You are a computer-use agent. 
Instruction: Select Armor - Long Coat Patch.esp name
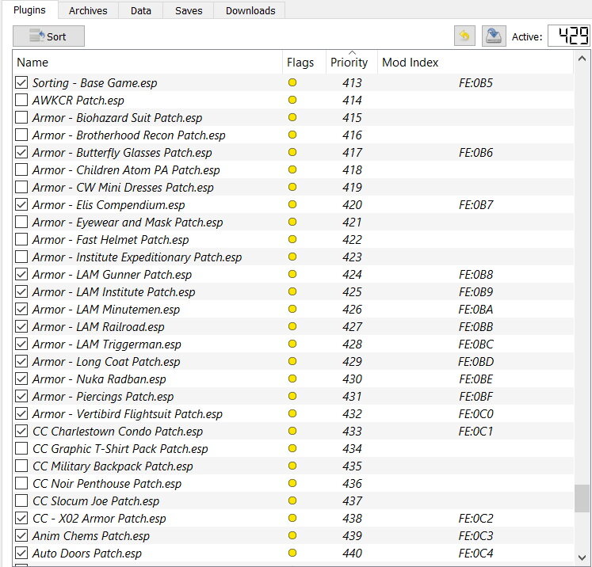coord(106,361)
